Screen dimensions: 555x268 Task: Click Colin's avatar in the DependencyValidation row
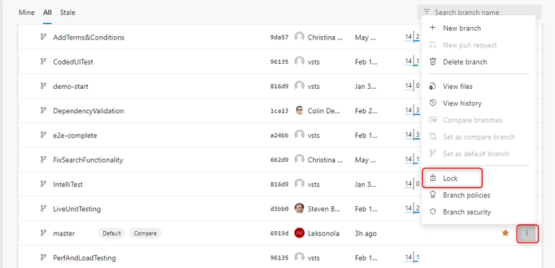tap(300, 110)
